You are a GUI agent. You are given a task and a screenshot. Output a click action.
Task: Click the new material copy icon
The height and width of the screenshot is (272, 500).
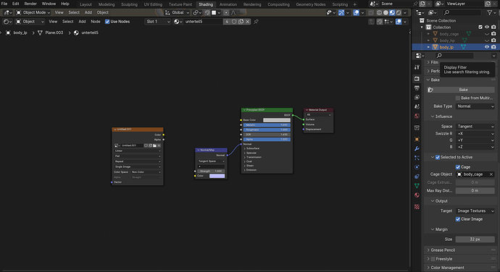(x=241, y=22)
